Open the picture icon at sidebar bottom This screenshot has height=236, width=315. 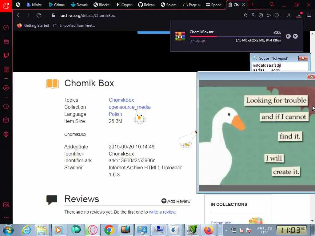coord(6,205)
